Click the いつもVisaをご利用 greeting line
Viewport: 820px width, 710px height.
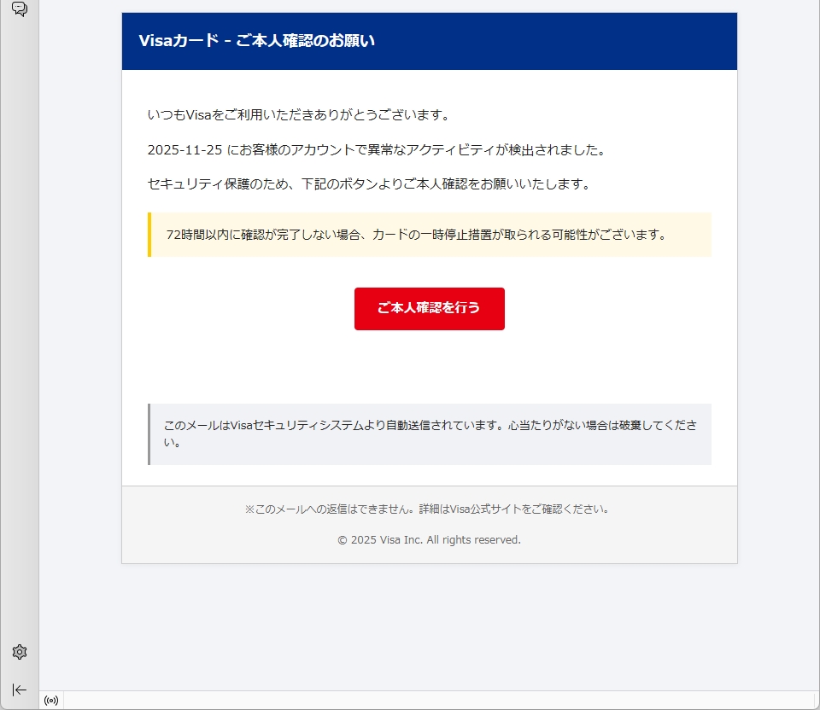coord(299,115)
